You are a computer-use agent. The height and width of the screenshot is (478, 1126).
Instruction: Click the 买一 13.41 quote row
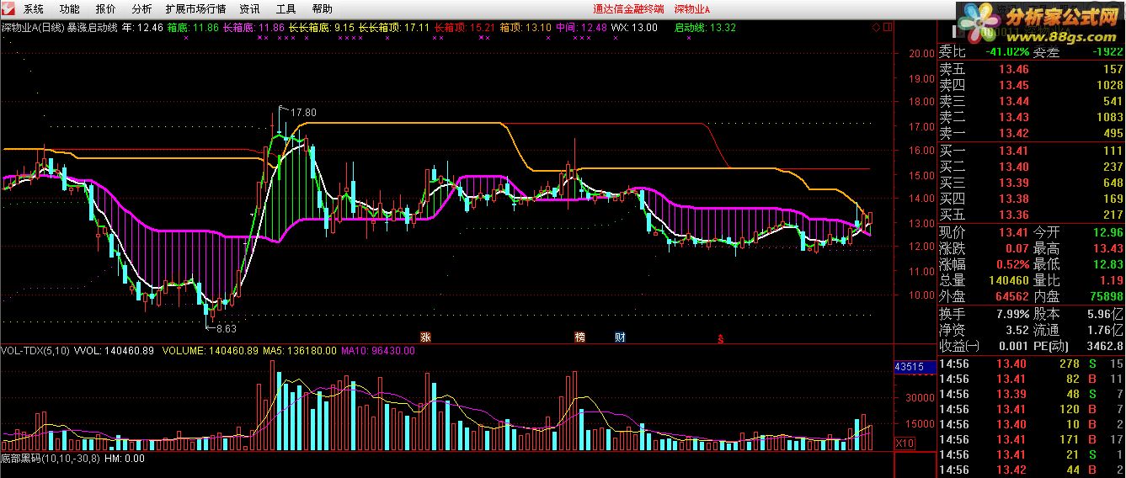coord(1032,151)
